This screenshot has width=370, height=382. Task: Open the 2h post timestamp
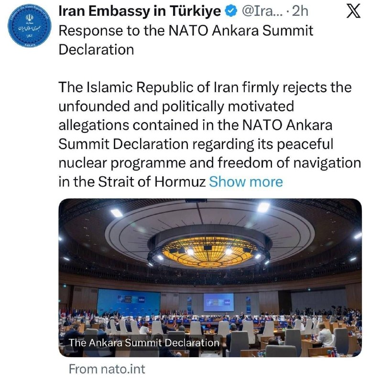300,11
